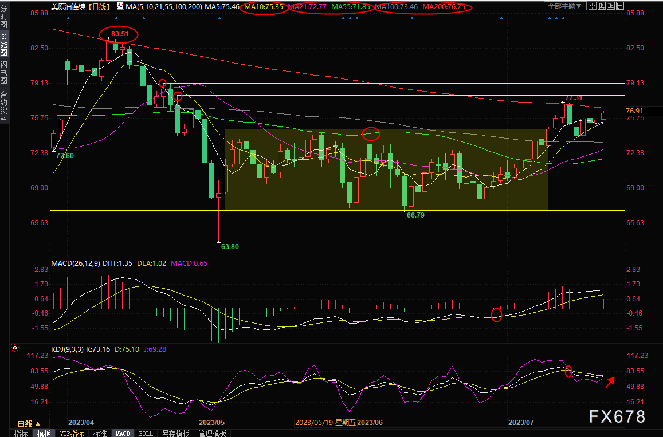
Task: Click 管理模板 button
Action: coord(212,433)
